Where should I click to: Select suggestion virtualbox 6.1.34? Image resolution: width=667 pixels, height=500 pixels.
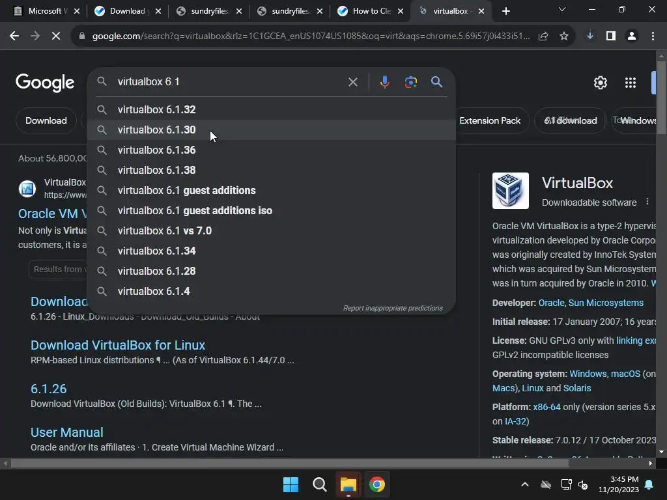[272, 251]
